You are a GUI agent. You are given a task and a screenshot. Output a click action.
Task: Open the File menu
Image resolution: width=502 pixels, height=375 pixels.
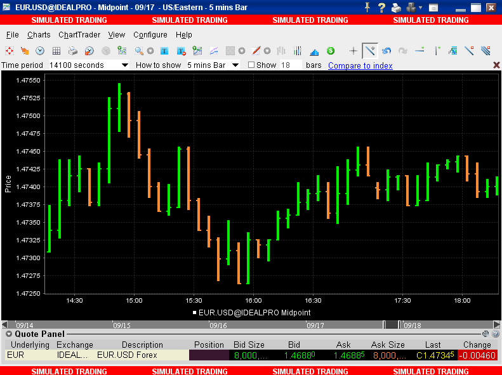[x=13, y=34]
